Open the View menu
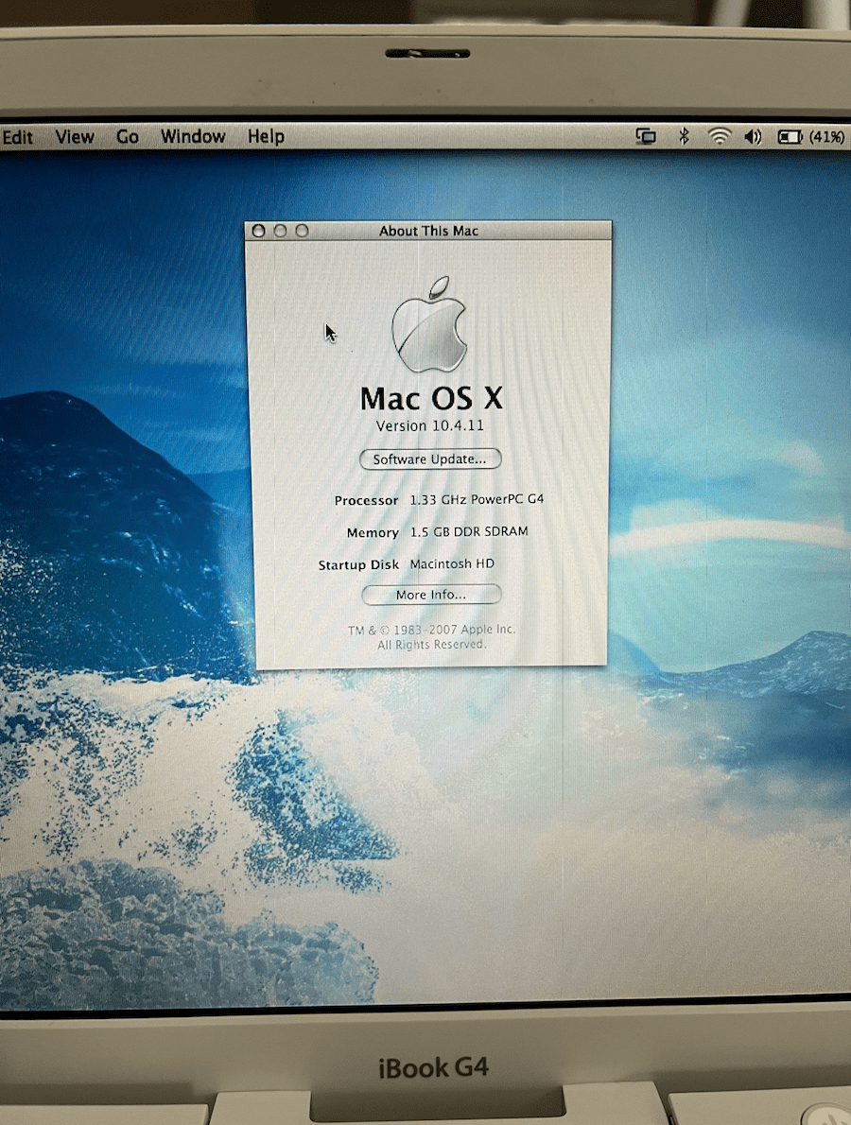The image size is (851, 1125). pos(75,136)
